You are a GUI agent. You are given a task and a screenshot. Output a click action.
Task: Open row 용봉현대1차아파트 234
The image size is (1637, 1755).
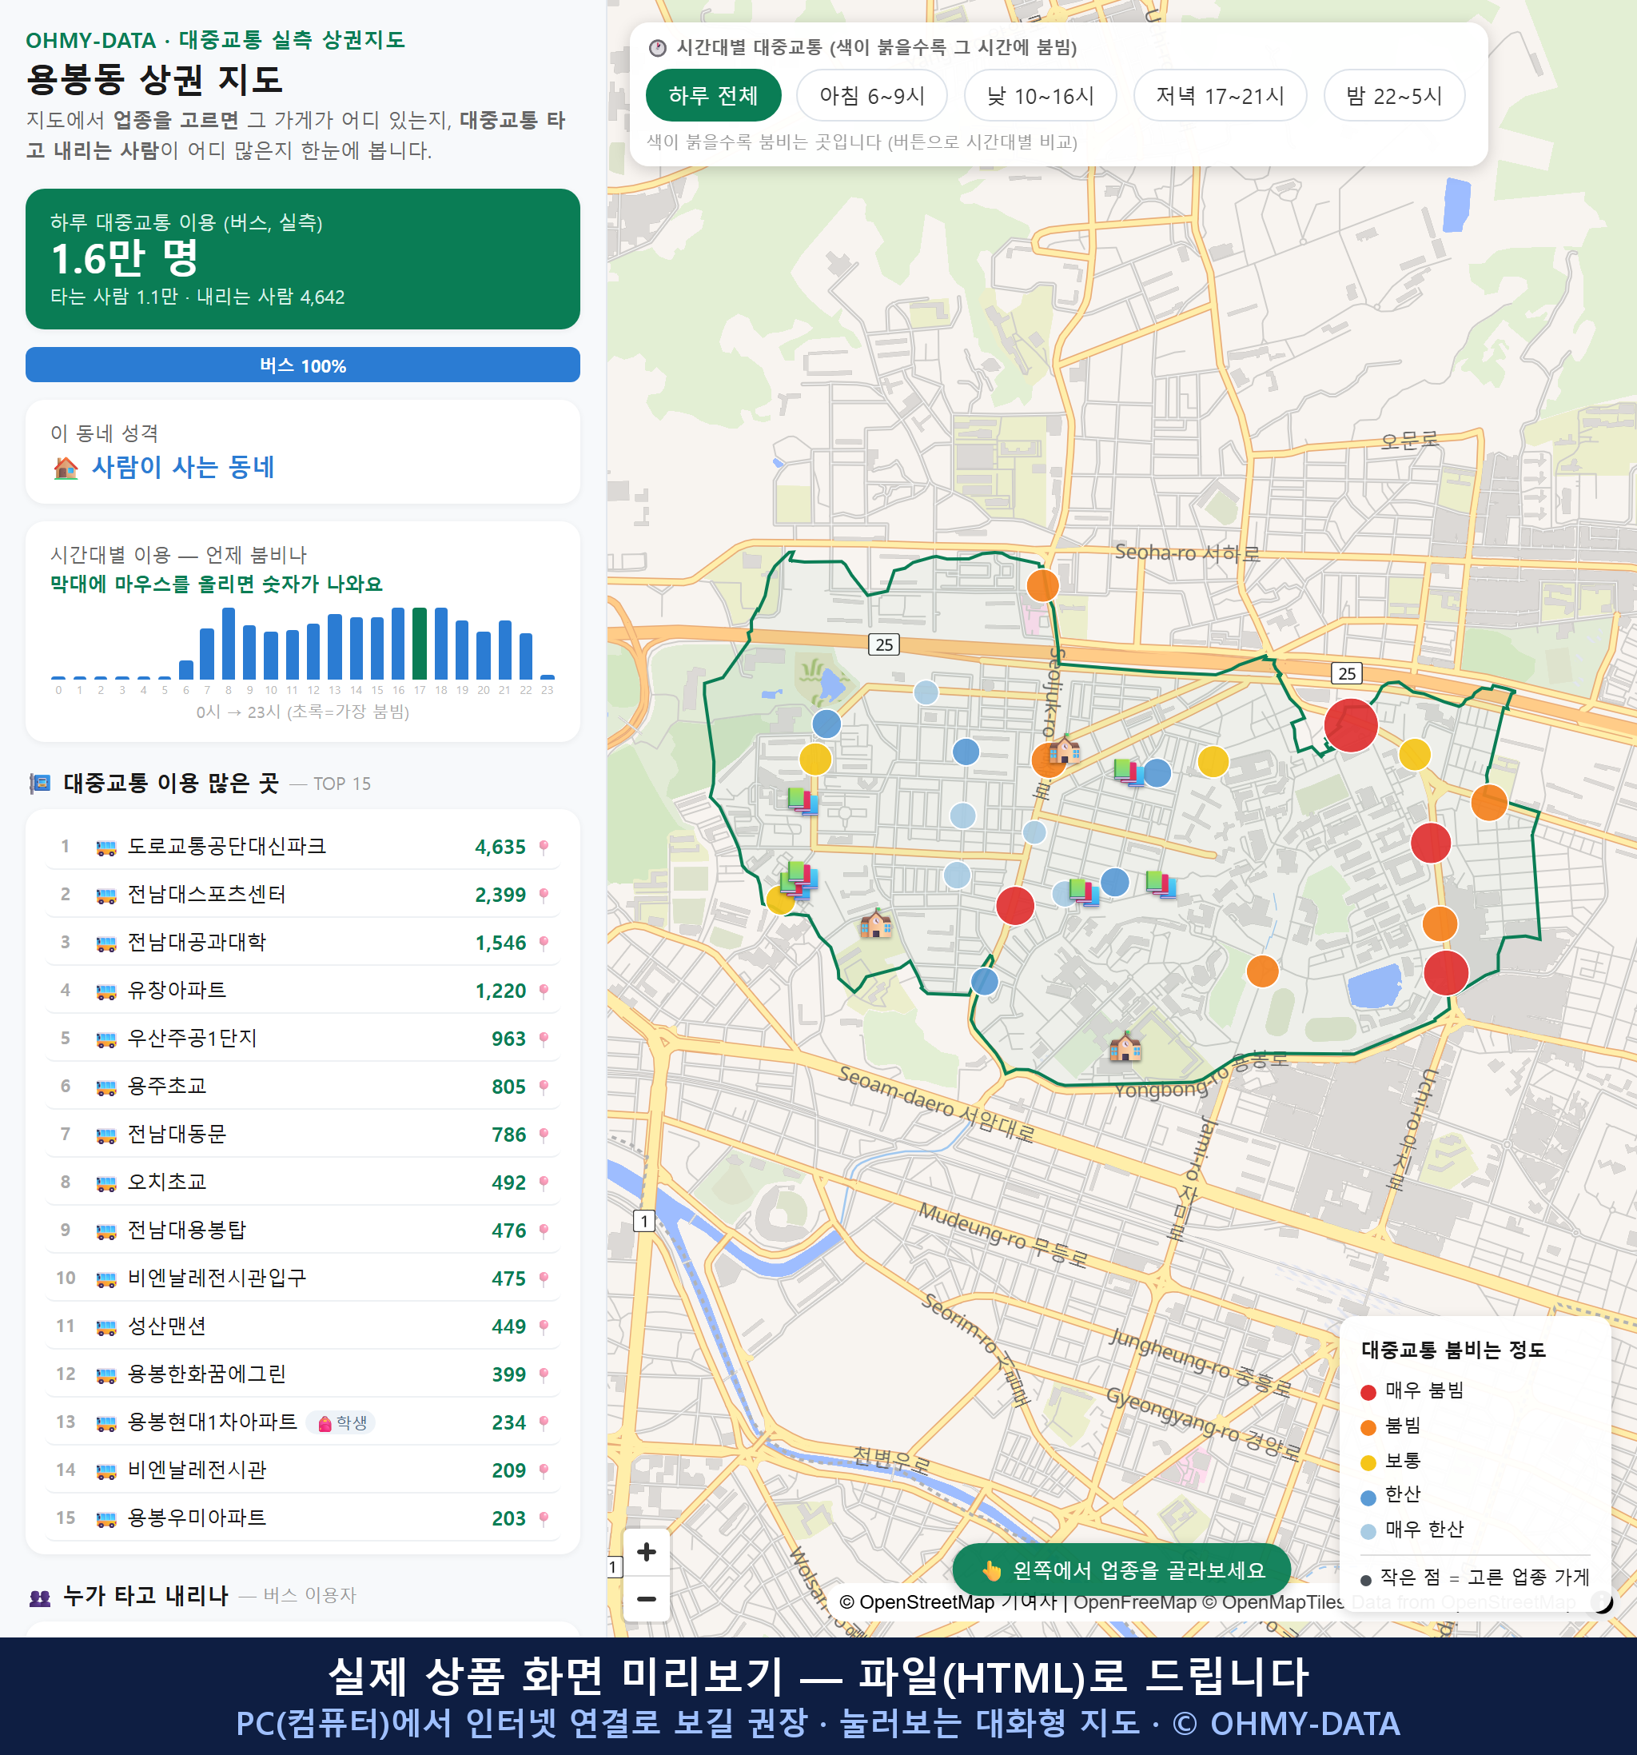pyautogui.click(x=303, y=1422)
